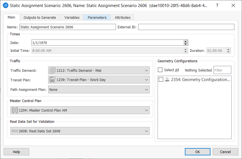The height and width of the screenshot is (159, 242).
Task: Confirm with the OK button
Action: (198, 152)
